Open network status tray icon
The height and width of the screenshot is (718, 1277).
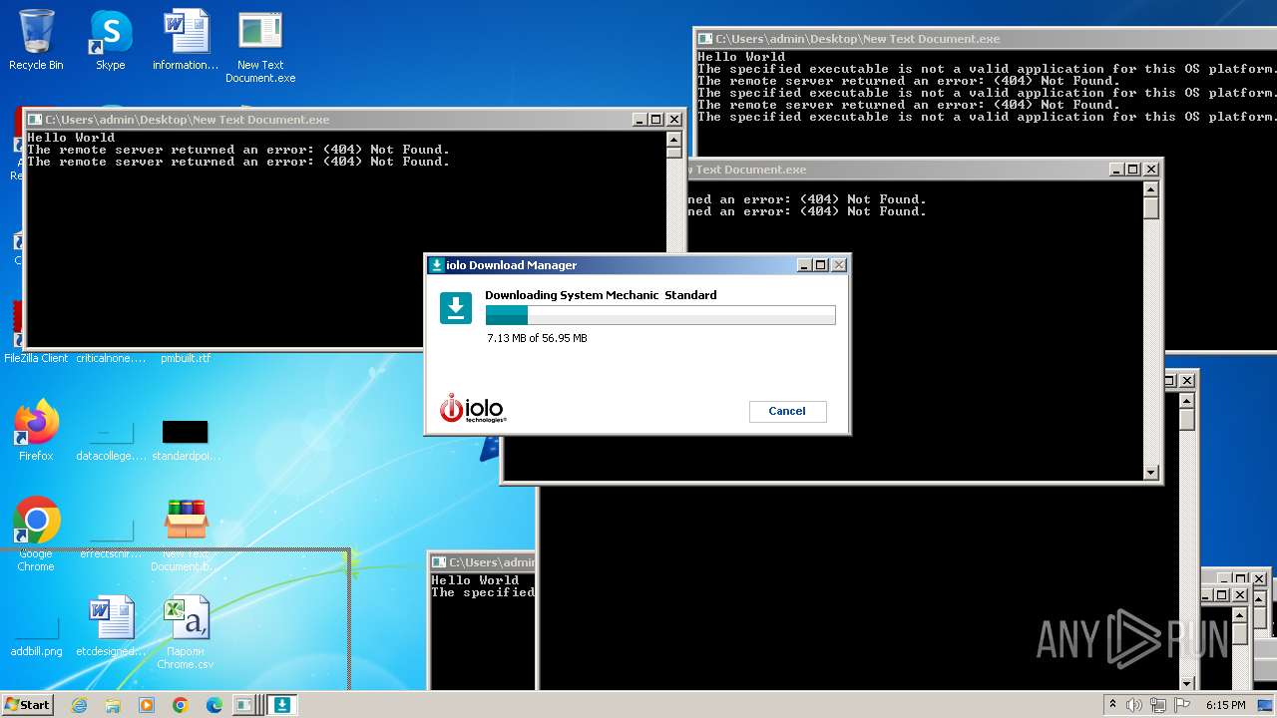point(1158,705)
